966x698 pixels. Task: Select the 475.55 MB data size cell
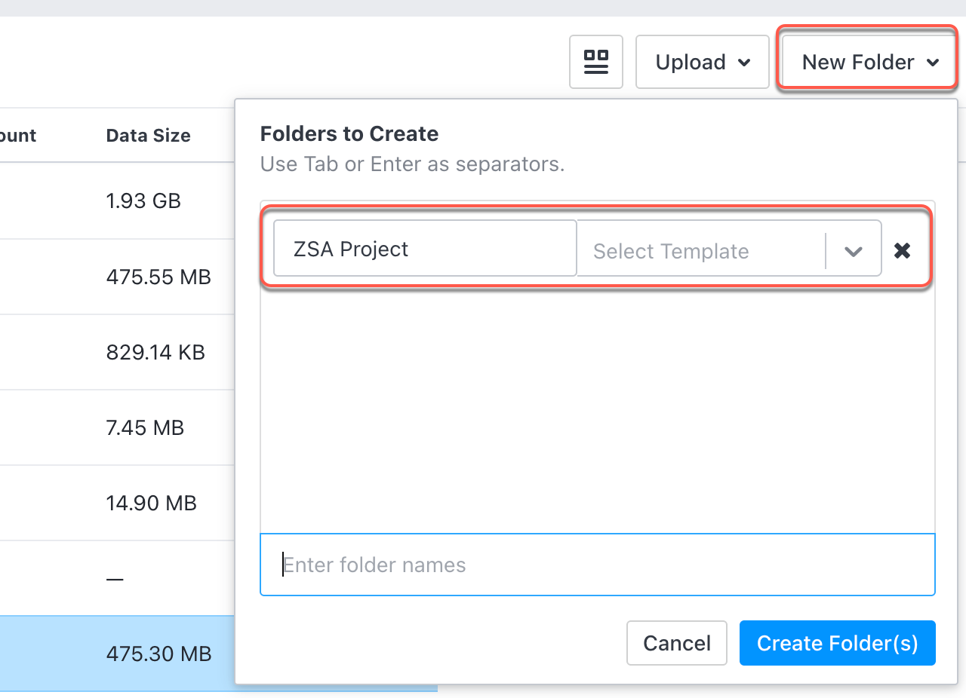158,277
